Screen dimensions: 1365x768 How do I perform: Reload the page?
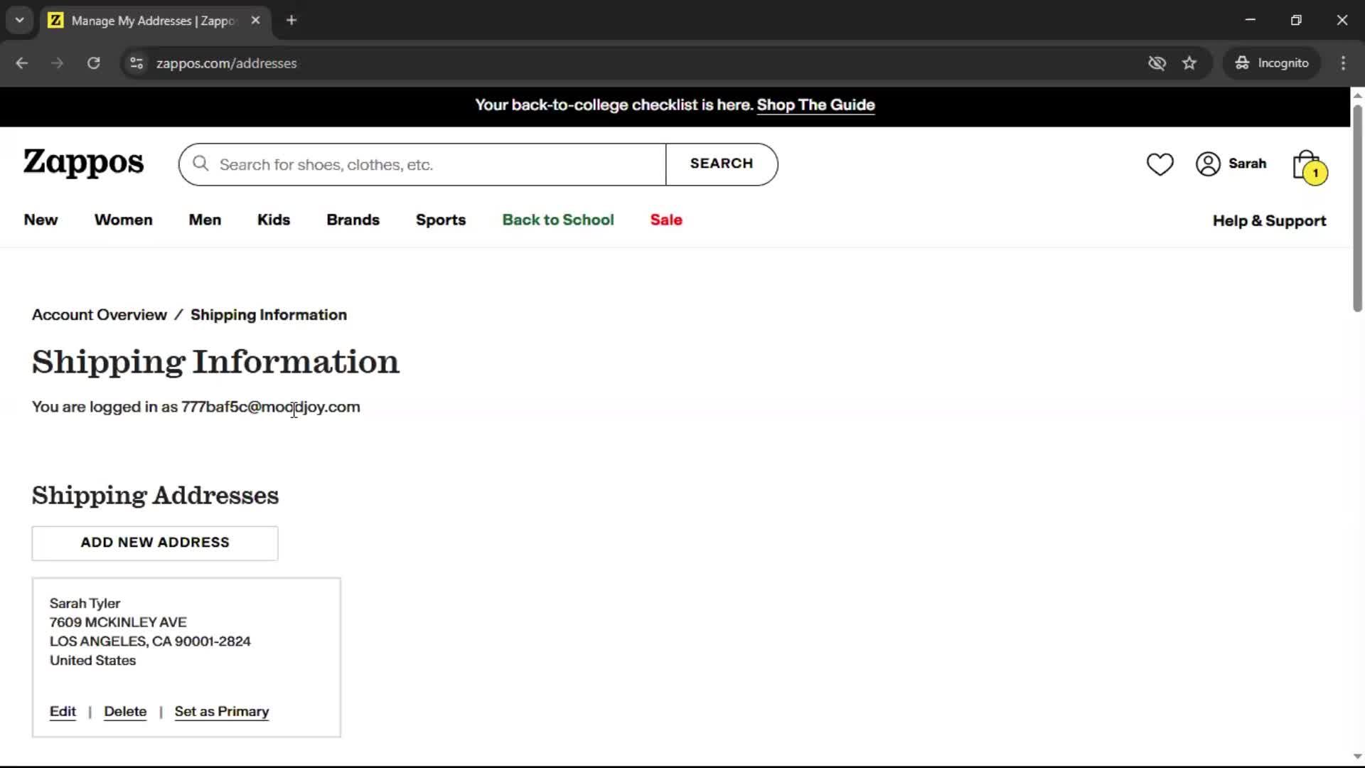[93, 63]
